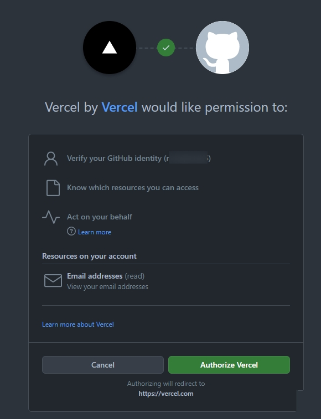Authorize Vercel with green button
The width and height of the screenshot is (321, 419).
[x=229, y=365]
